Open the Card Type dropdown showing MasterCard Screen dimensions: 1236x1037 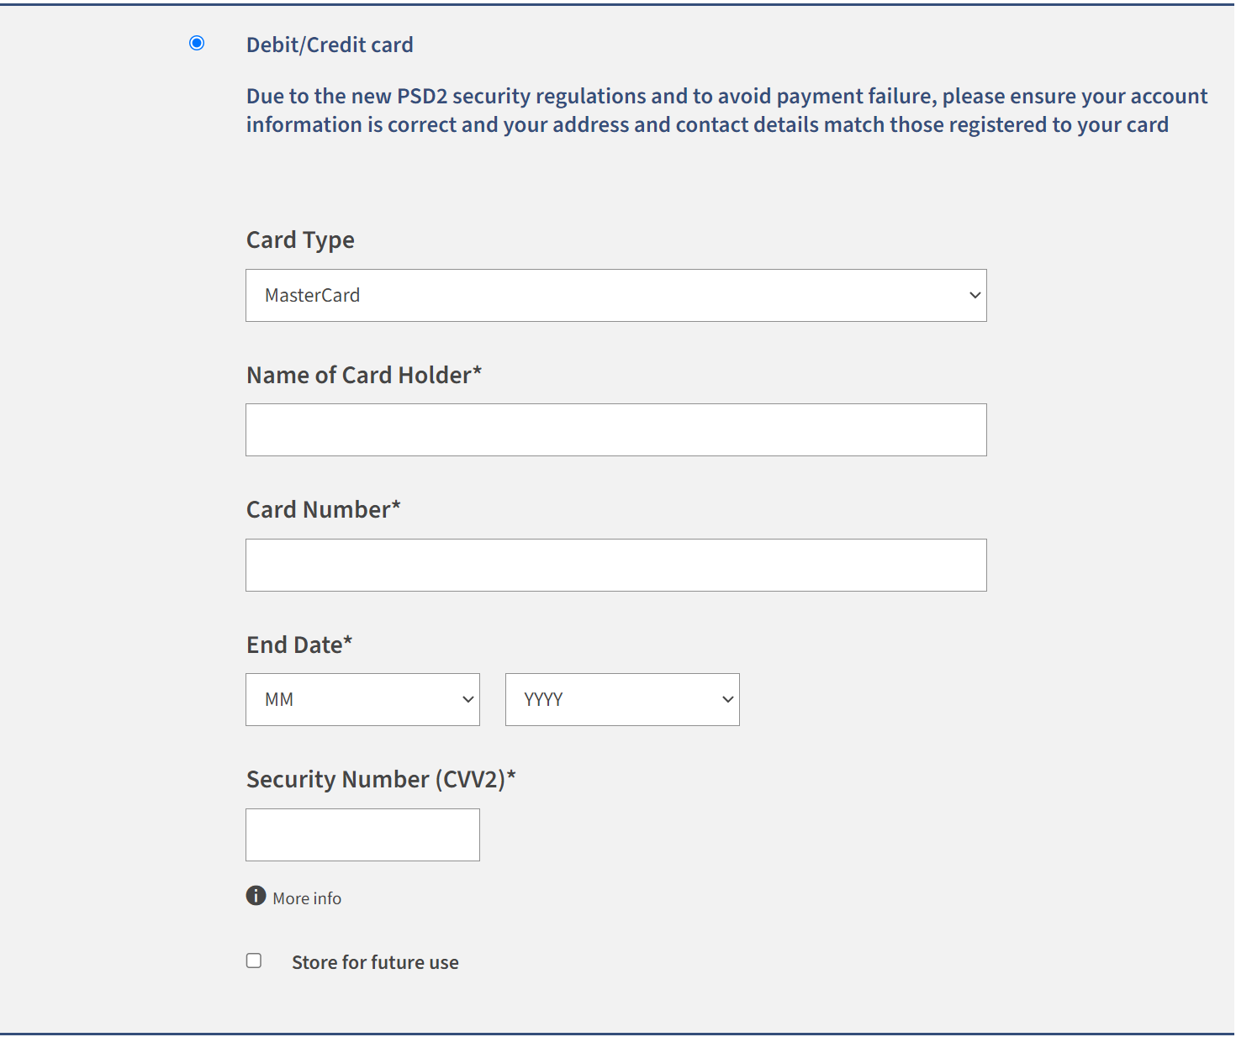pyautogui.click(x=615, y=295)
